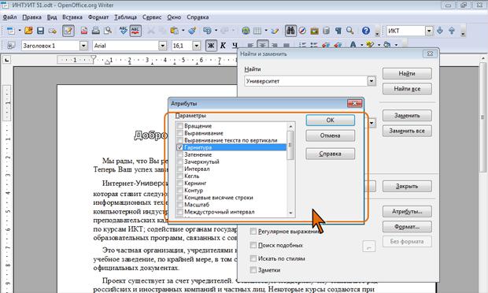Screen dimensions: 488x293
Task: Open Page Preview icon
Action: [x=108, y=31]
